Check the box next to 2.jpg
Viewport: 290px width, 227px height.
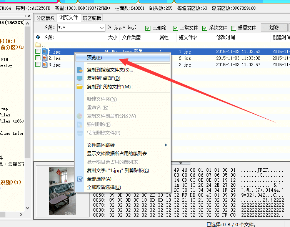38,58
